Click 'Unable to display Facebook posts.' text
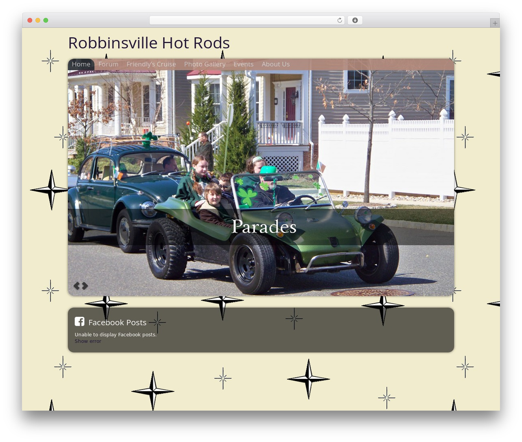The height and width of the screenshot is (442, 522). (115, 334)
